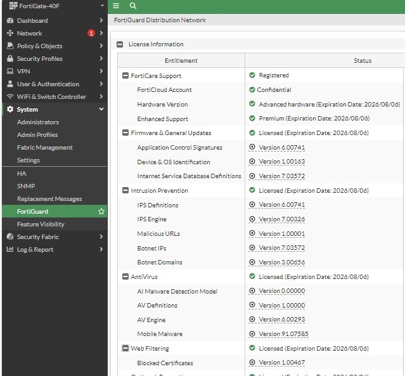Click the Security Fabric icon
Viewport: 405px width, 376px height.
click(x=10, y=237)
